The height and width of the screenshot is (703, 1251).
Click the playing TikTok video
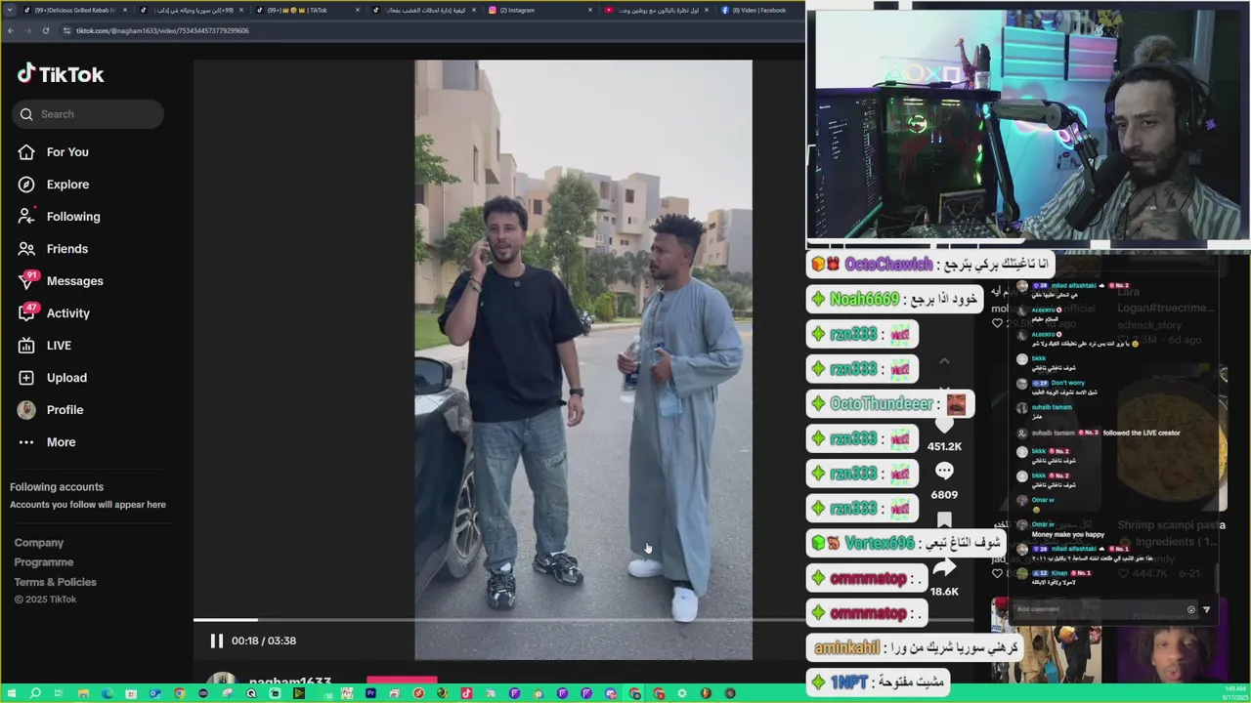coord(583,359)
